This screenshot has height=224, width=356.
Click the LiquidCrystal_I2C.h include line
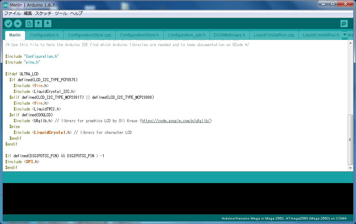44,92
